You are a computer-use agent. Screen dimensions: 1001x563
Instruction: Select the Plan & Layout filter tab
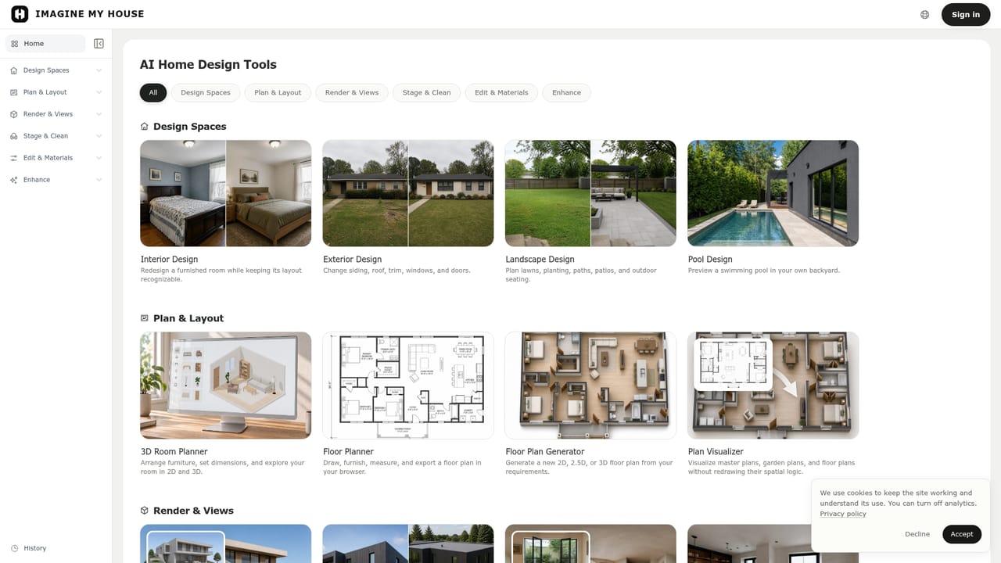pyautogui.click(x=278, y=92)
